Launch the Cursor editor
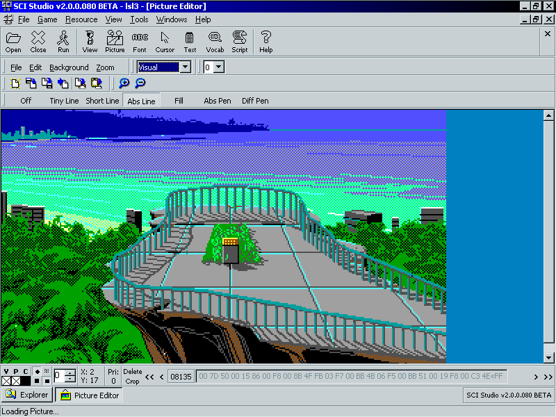Screen dimensions: 556x417 pos(165,42)
